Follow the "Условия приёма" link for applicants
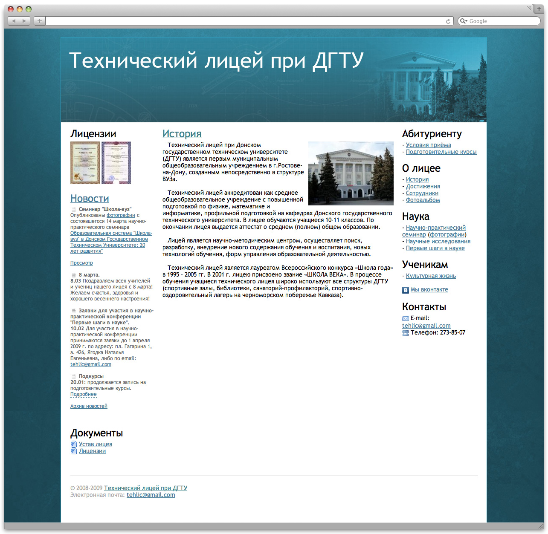The height and width of the screenshot is (534, 548). pyautogui.click(x=428, y=145)
